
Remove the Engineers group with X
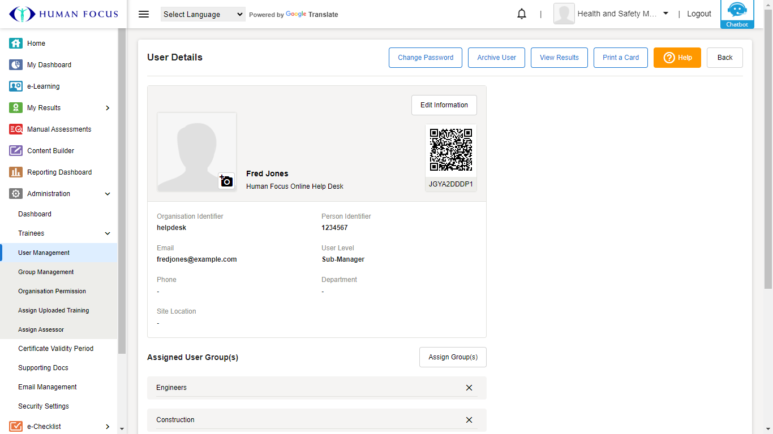pyautogui.click(x=469, y=388)
